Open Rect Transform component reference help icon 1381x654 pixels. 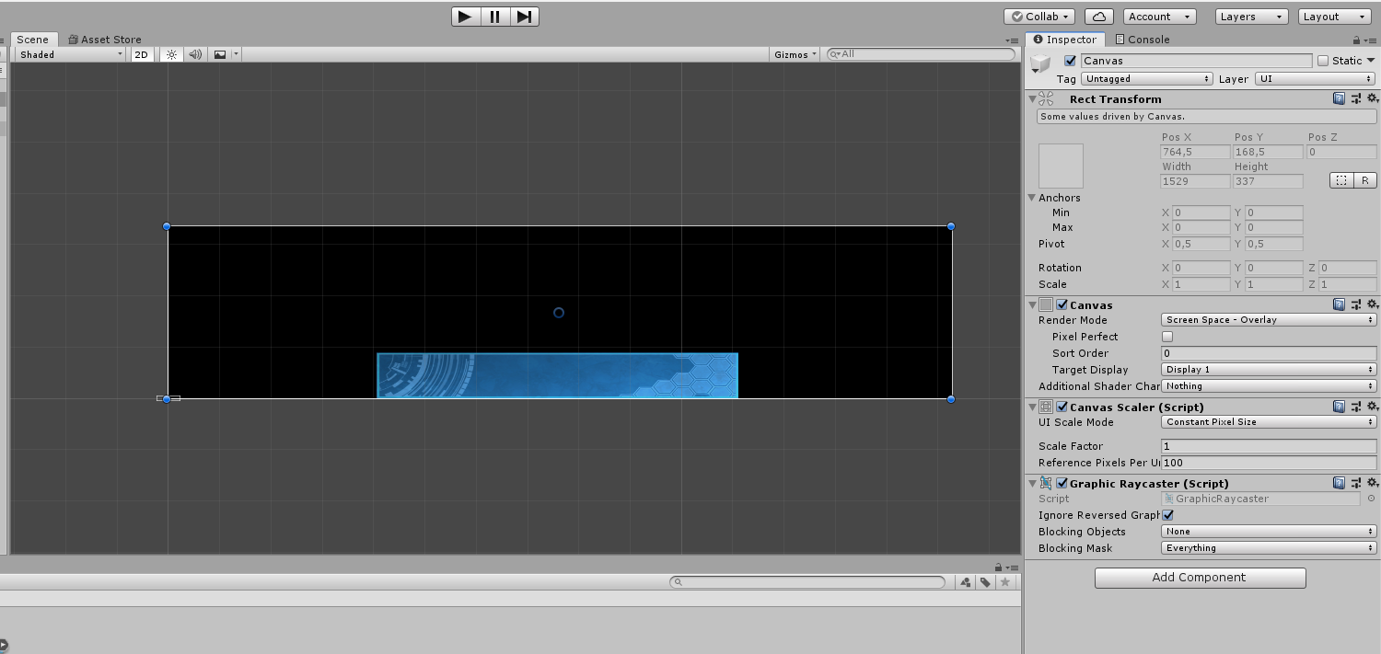[x=1338, y=98]
